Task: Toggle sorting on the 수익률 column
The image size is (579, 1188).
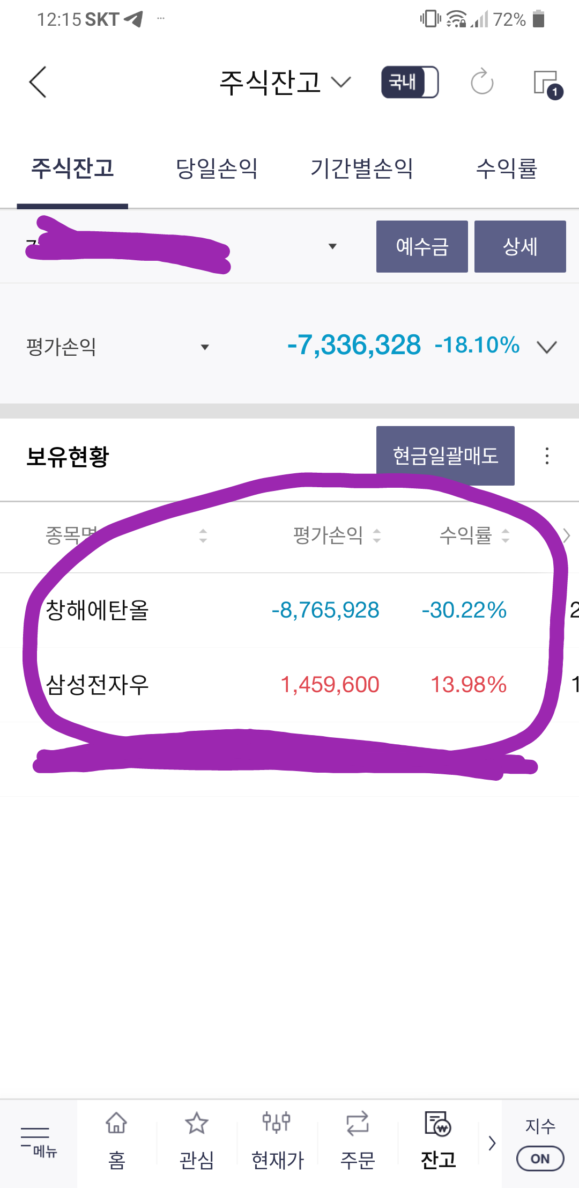Action: click(505, 536)
